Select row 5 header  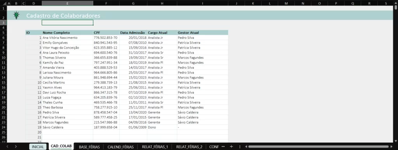3,33
